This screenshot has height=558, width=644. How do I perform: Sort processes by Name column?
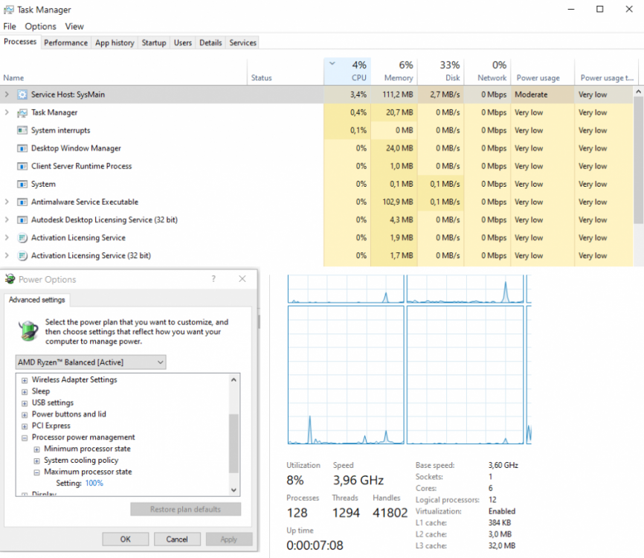coord(123,71)
